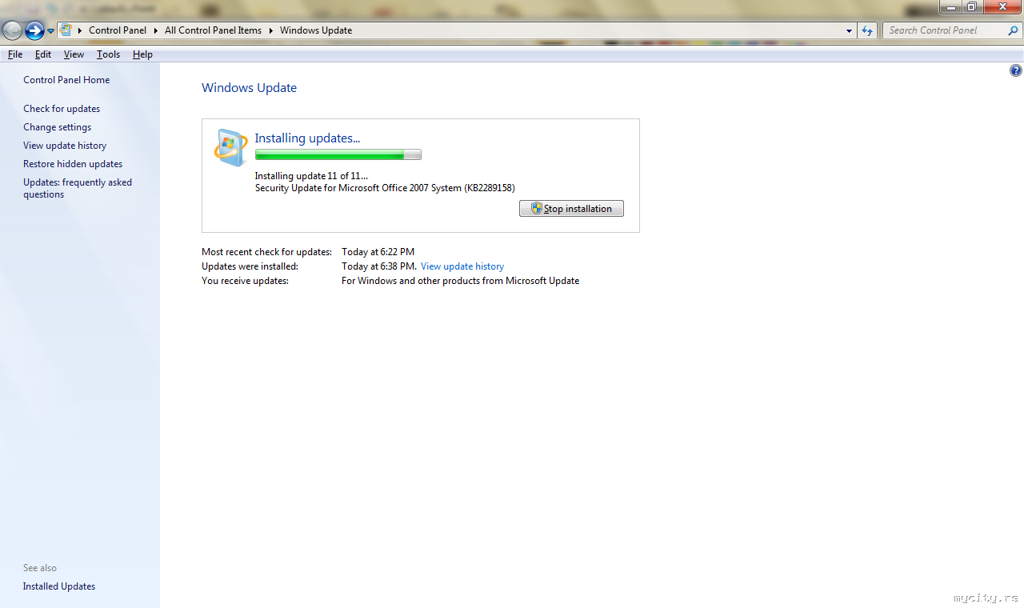Click Windows Update breadcrumb in address bar
1024x608 pixels.
tap(316, 30)
